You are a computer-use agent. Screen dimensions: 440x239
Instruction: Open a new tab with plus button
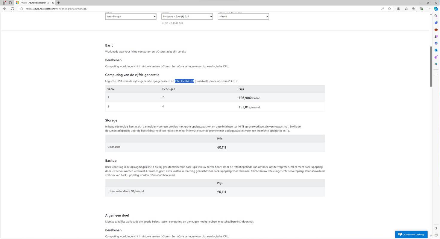(58, 3)
